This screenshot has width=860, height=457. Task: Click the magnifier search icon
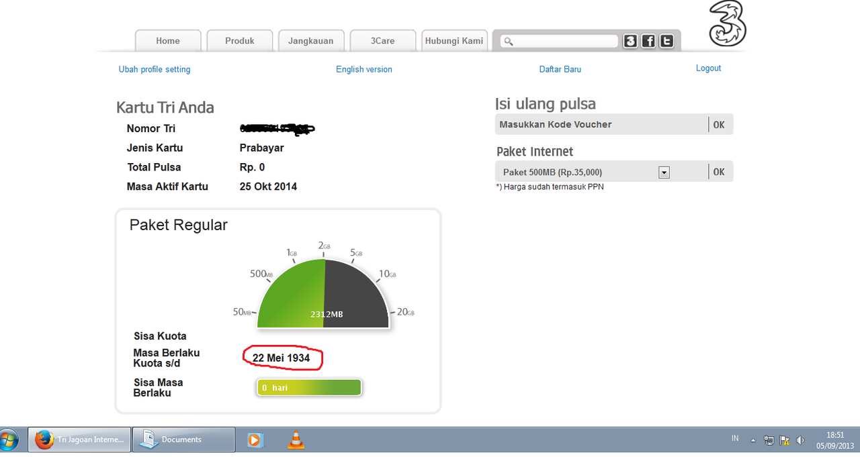coord(509,42)
